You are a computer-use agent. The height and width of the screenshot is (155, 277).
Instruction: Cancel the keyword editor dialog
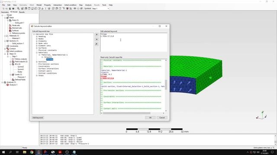tap(162, 118)
